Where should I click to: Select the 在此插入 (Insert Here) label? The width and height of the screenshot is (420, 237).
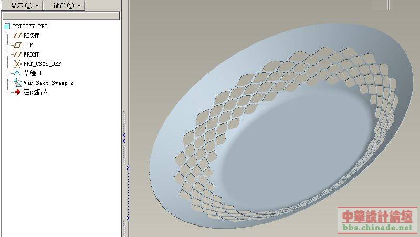point(36,92)
